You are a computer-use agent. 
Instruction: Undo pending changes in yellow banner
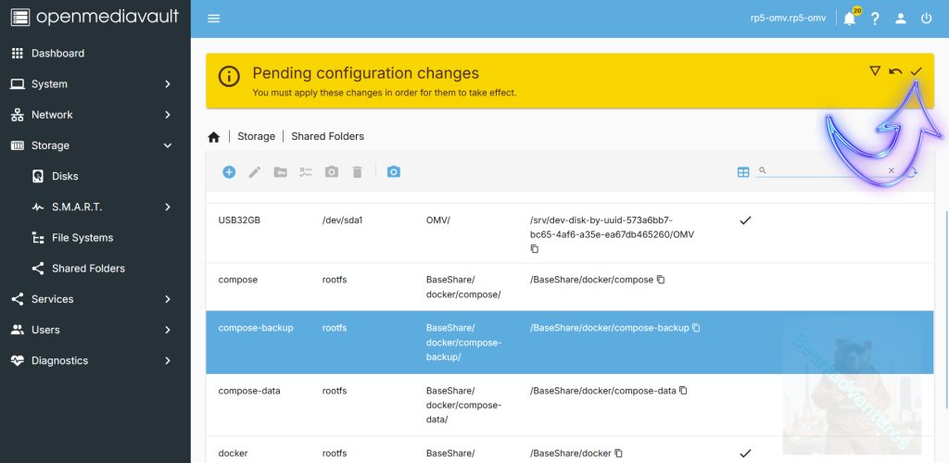click(x=895, y=71)
